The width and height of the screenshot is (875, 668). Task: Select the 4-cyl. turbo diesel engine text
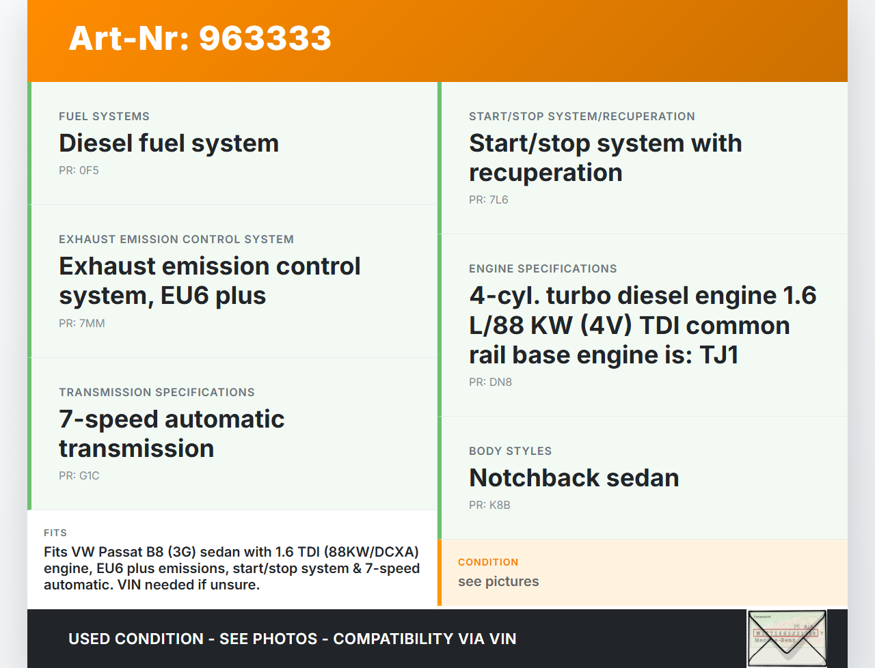643,325
